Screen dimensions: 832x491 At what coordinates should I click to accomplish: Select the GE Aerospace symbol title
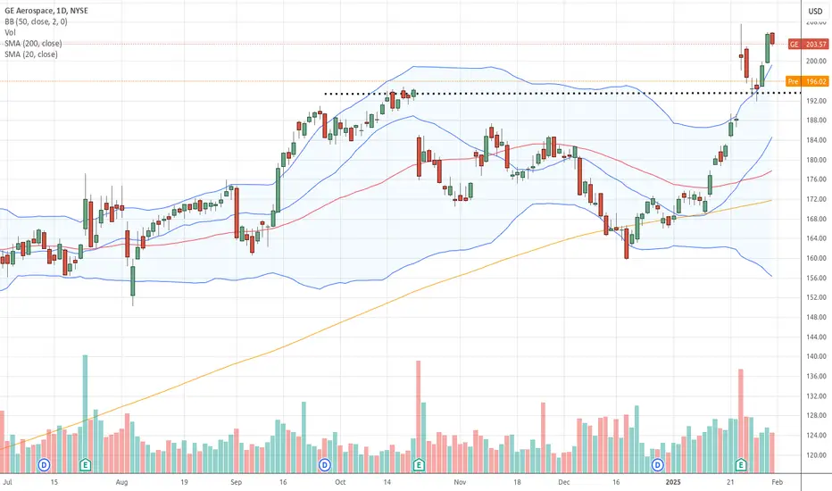point(46,11)
